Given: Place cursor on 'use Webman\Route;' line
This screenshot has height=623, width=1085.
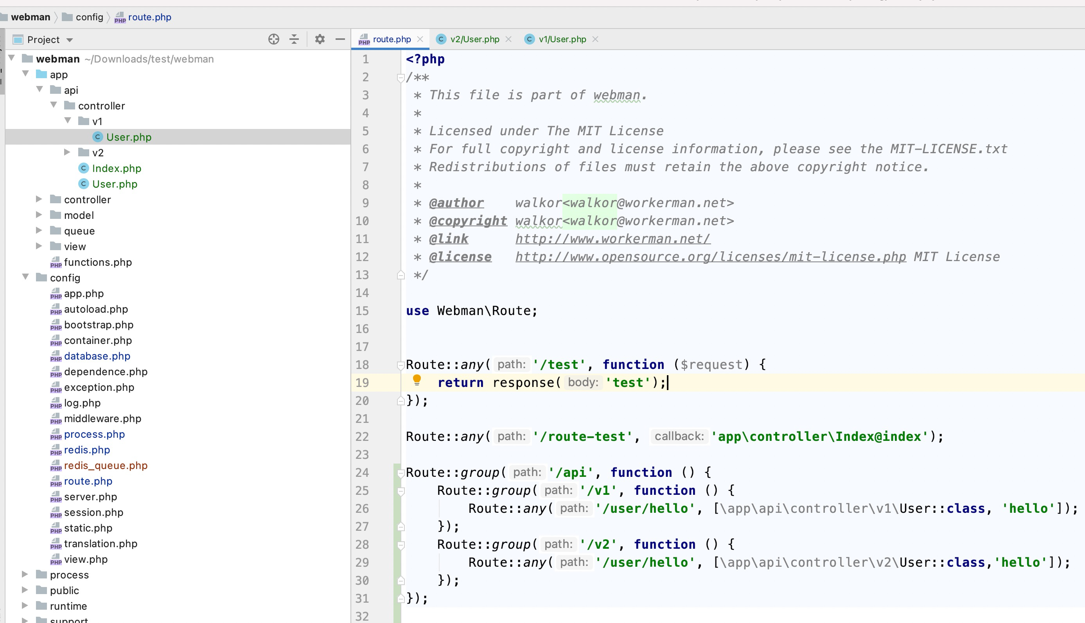Looking at the screenshot, I should pyautogui.click(x=471, y=311).
